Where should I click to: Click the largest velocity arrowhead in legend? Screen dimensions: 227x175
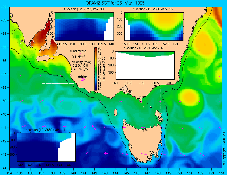pyautogui.click(x=86, y=69)
